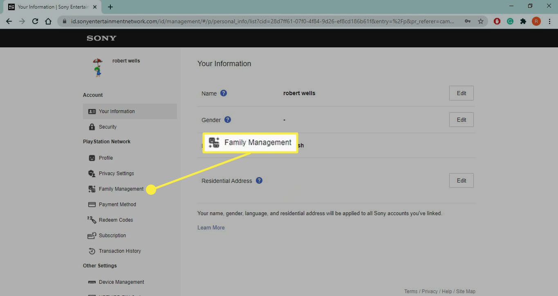Select the Your Information browser tab

[53, 7]
